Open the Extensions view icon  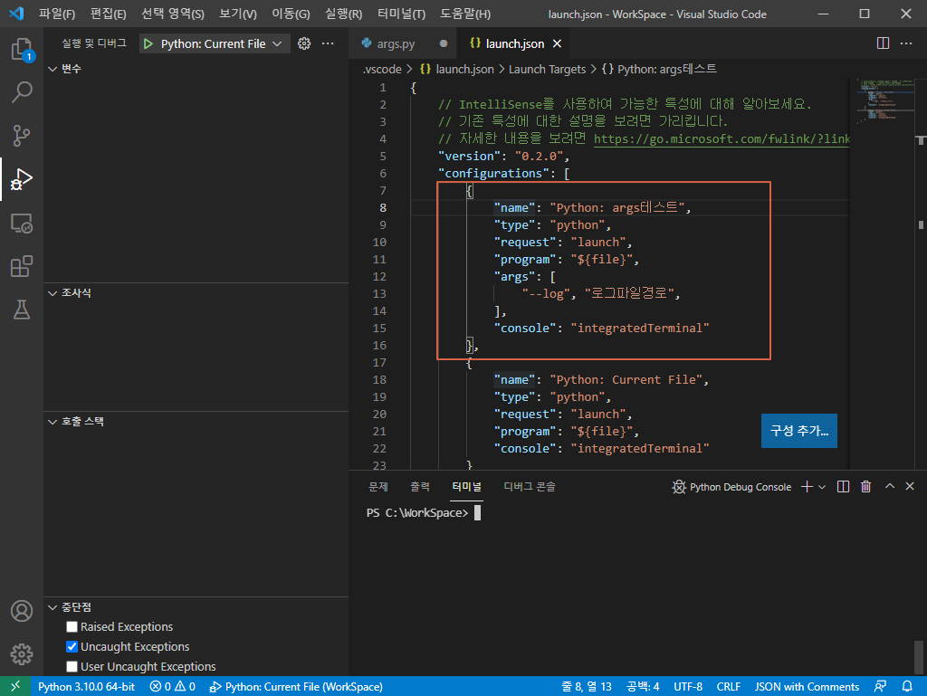[22, 266]
